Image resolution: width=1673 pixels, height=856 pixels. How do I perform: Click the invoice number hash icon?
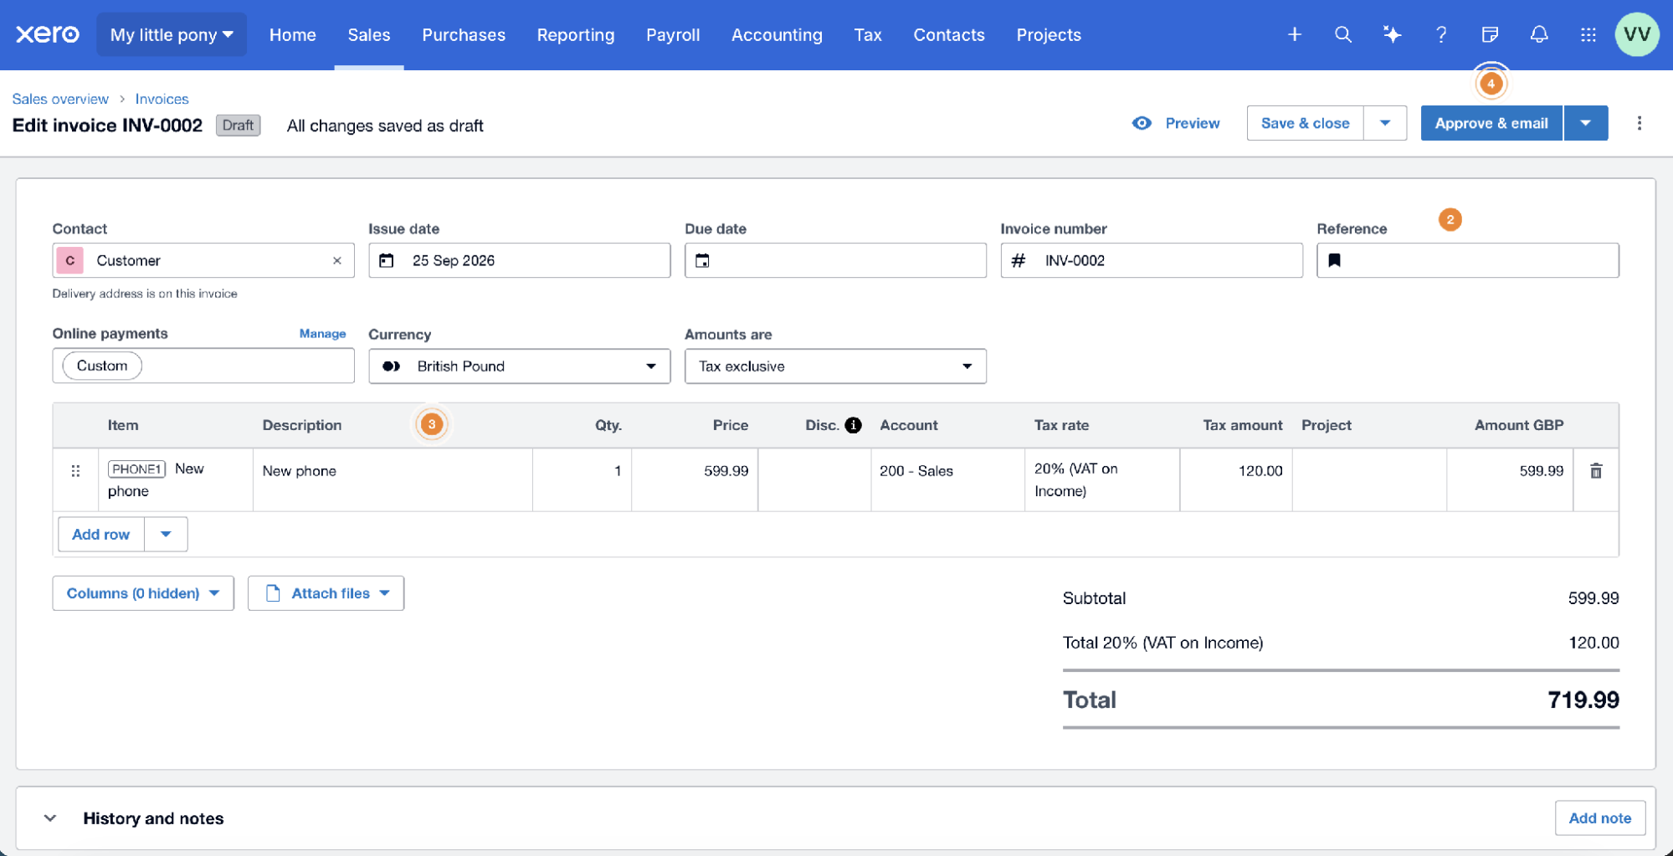point(1018,260)
